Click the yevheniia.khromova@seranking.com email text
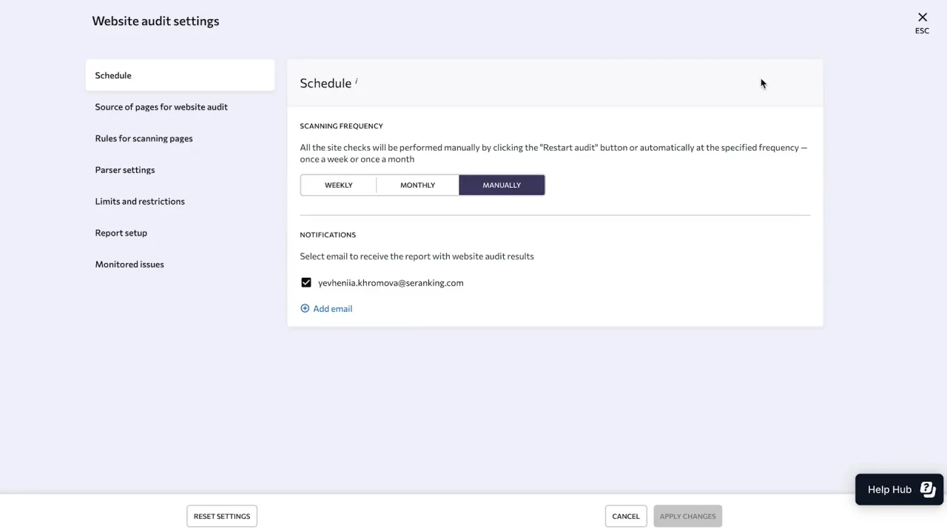This screenshot has height=532, width=947. (391, 283)
